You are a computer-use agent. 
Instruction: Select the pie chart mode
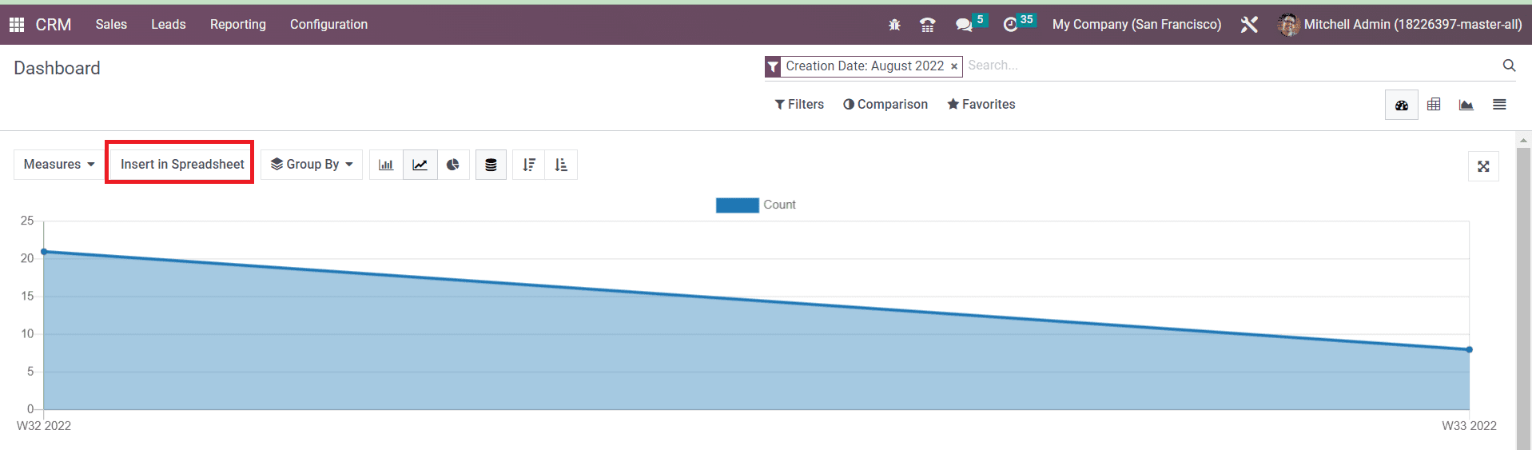(453, 165)
